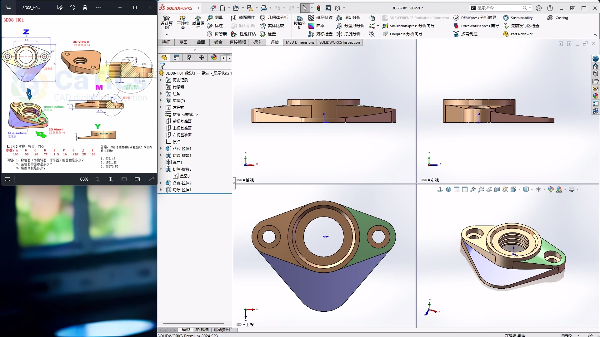
Task: Select the 测量 (Measure) tool in Evaluate ribbon
Action: pyautogui.click(x=216, y=18)
